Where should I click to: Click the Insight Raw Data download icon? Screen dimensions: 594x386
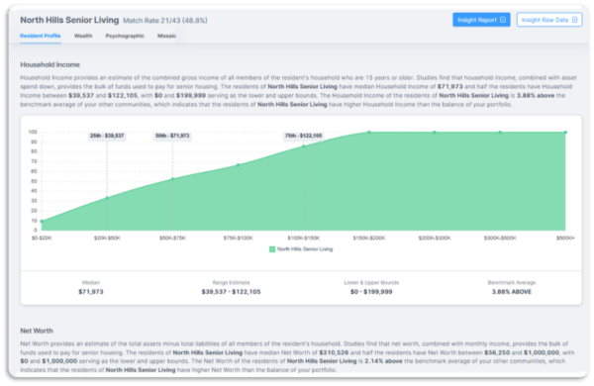click(x=574, y=20)
